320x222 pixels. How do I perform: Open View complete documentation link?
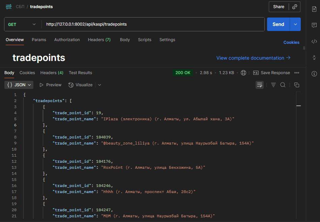pyautogui.click(x=253, y=58)
